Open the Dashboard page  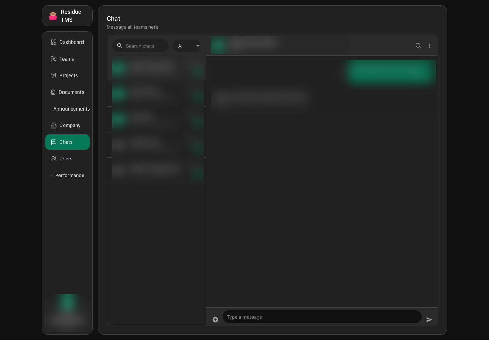(x=67, y=42)
